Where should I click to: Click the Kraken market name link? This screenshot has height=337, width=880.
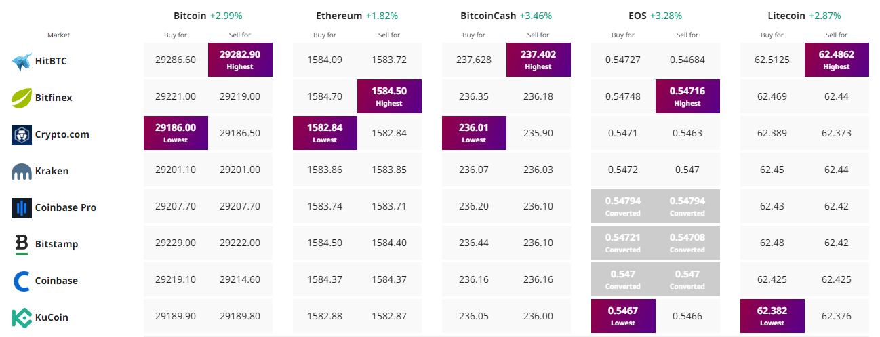coord(52,172)
